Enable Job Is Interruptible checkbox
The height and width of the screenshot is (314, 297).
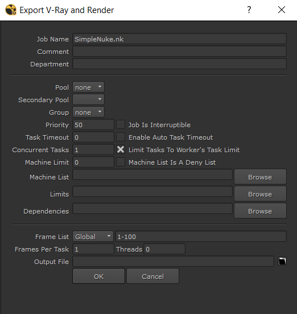coord(121,124)
